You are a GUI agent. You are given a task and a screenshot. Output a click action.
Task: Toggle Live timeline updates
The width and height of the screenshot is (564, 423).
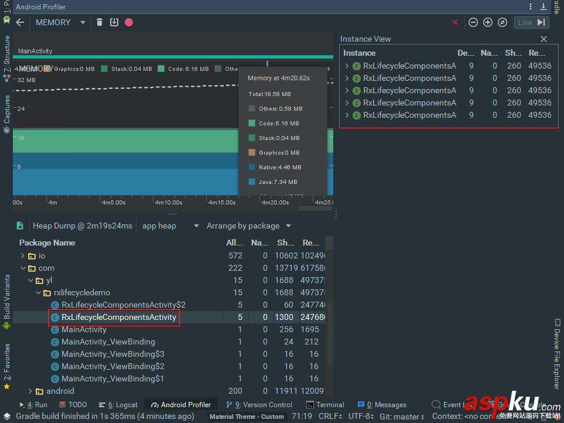(530, 22)
